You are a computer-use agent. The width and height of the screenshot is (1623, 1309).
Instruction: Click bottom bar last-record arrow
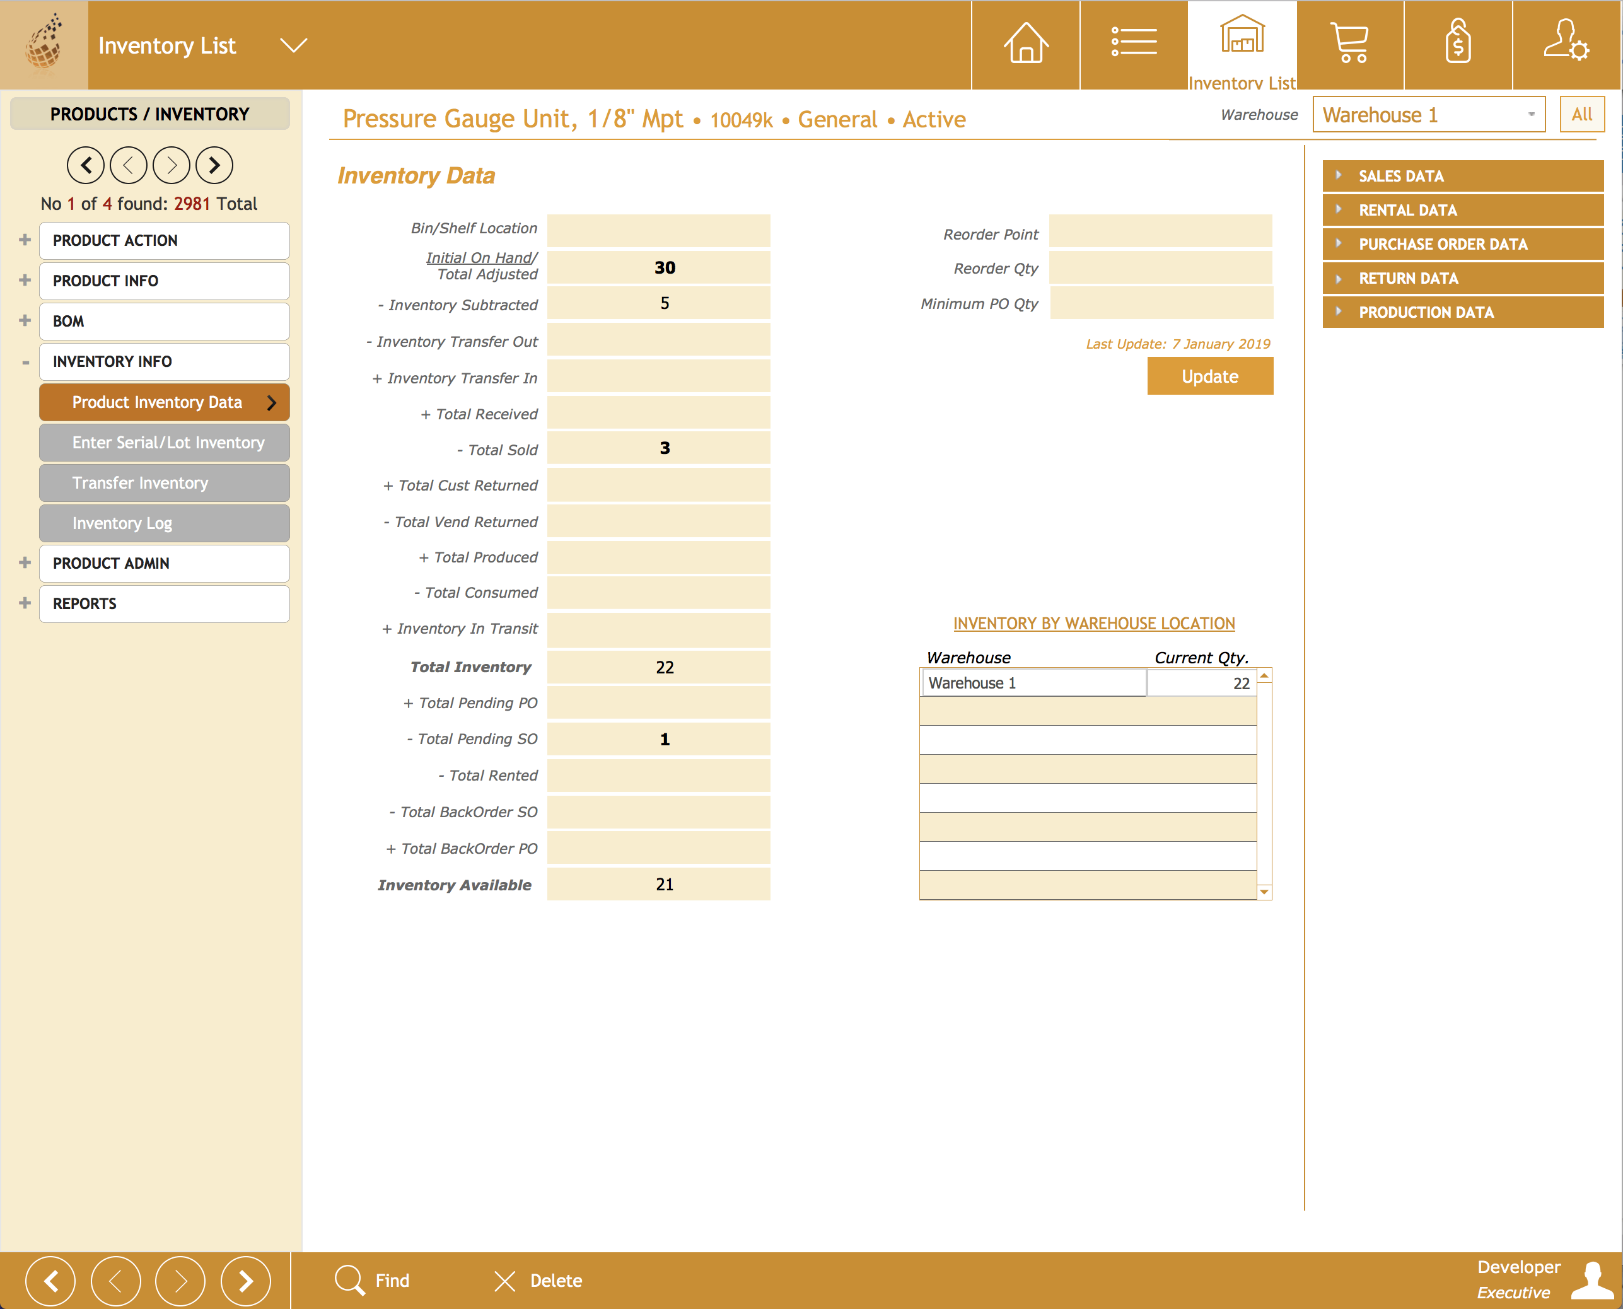click(246, 1281)
